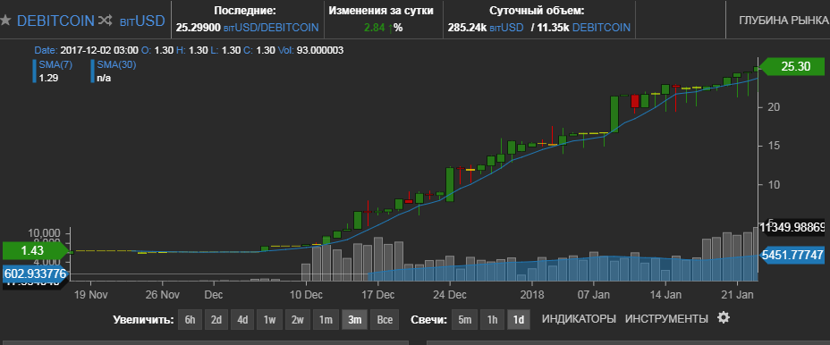
Task: Open the ИНДИКАТОРЫ menu
Action: pyautogui.click(x=579, y=319)
